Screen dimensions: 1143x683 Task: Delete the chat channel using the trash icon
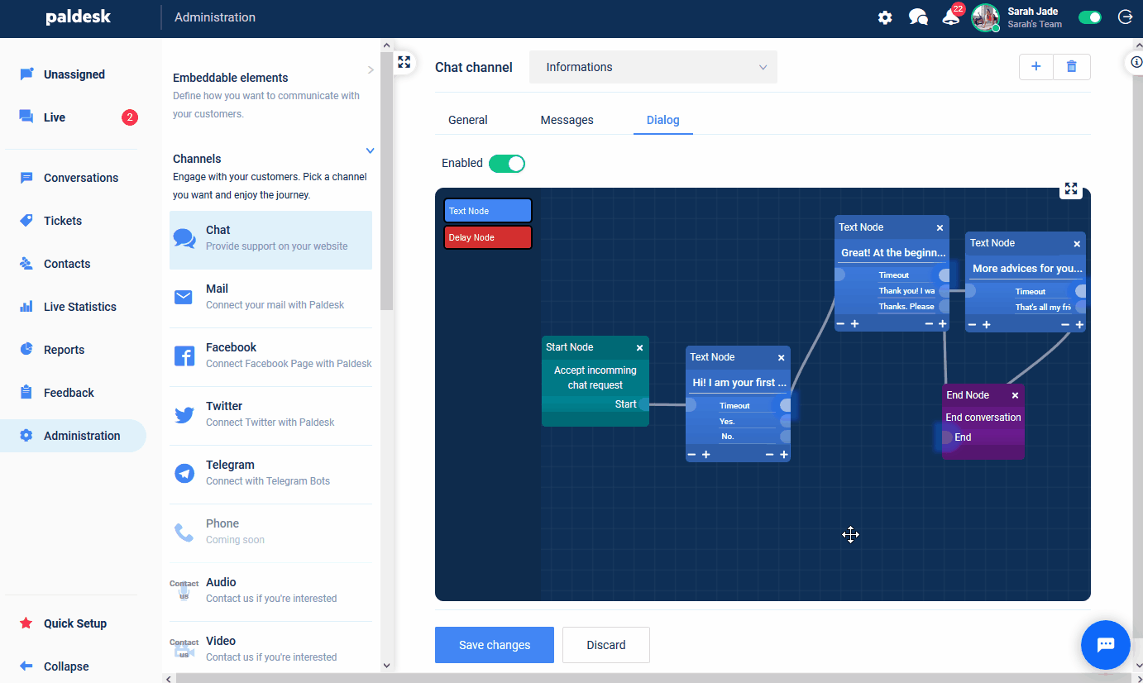pos(1071,66)
